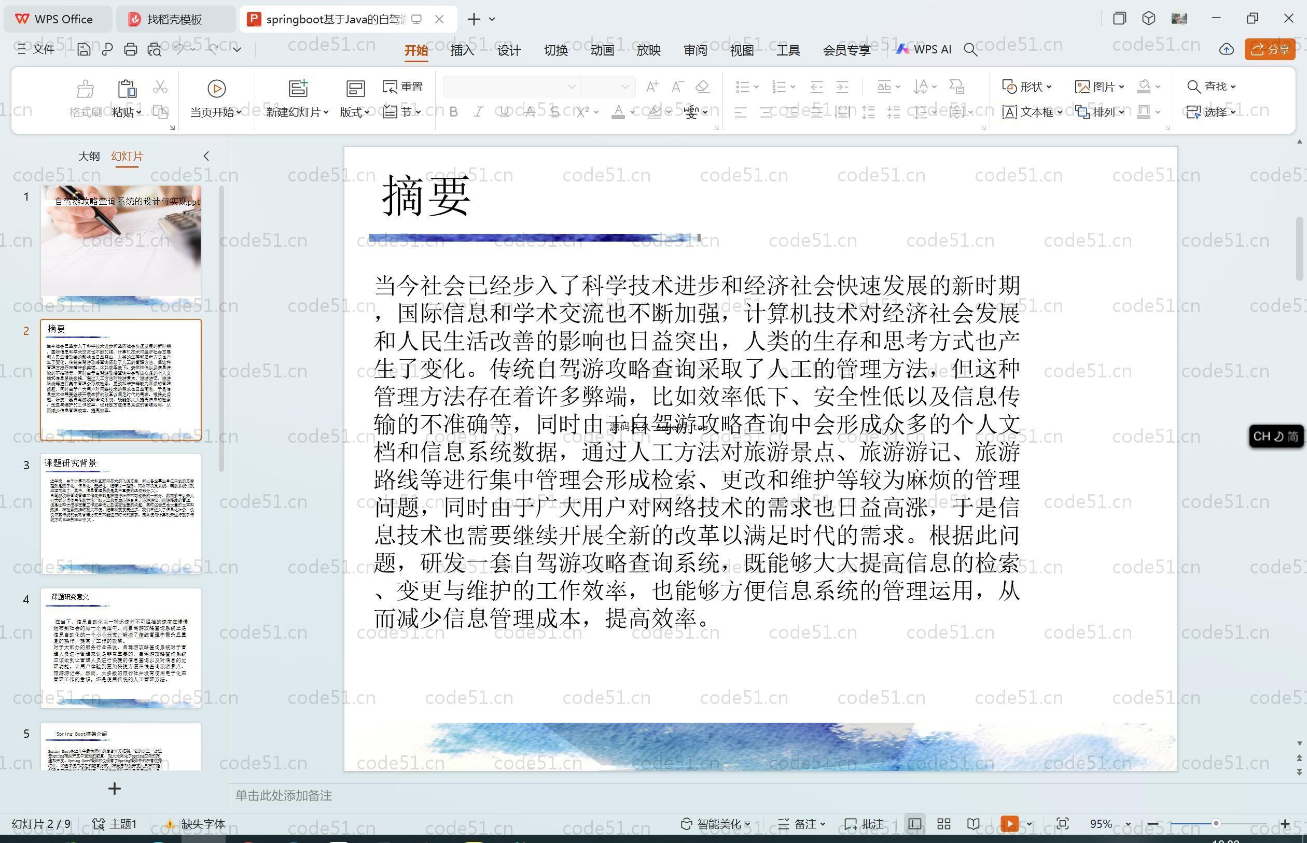Collapse the slide panel chevron
The image size is (1307, 843).
206,156
